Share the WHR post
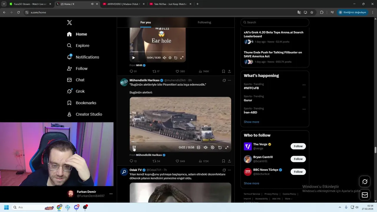Viewport: 377px width, 212px height. [229, 71]
